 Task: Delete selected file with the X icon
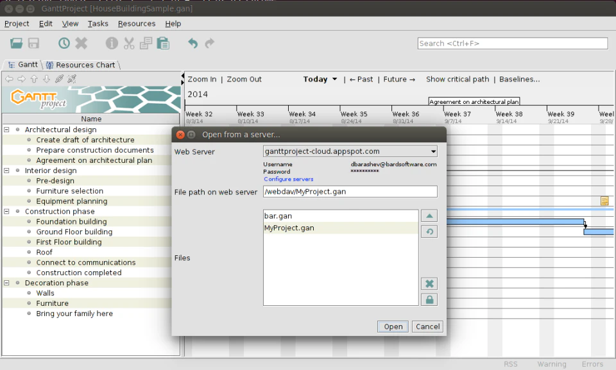click(x=429, y=283)
